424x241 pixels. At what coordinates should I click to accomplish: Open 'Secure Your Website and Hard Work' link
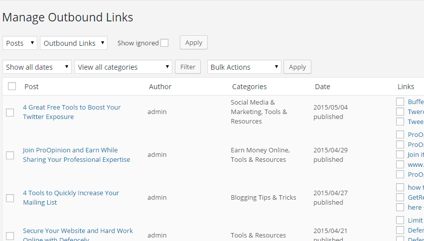78,231
